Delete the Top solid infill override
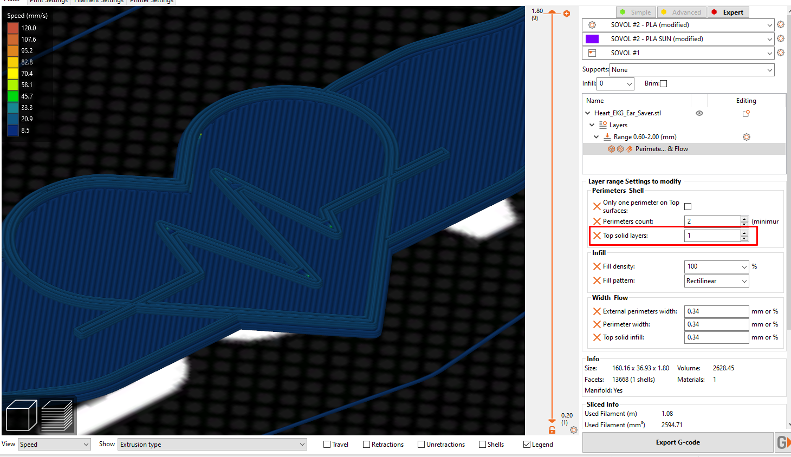The height and width of the screenshot is (457, 791). coord(597,337)
